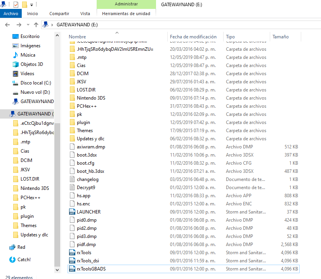Click the .mtp folder icon in file list
The height and width of the screenshot is (279, 321).
72,57
